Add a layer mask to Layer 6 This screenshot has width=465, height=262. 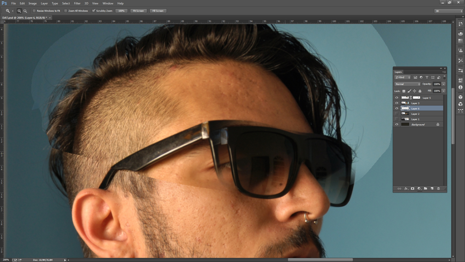(x=412, y=188)
